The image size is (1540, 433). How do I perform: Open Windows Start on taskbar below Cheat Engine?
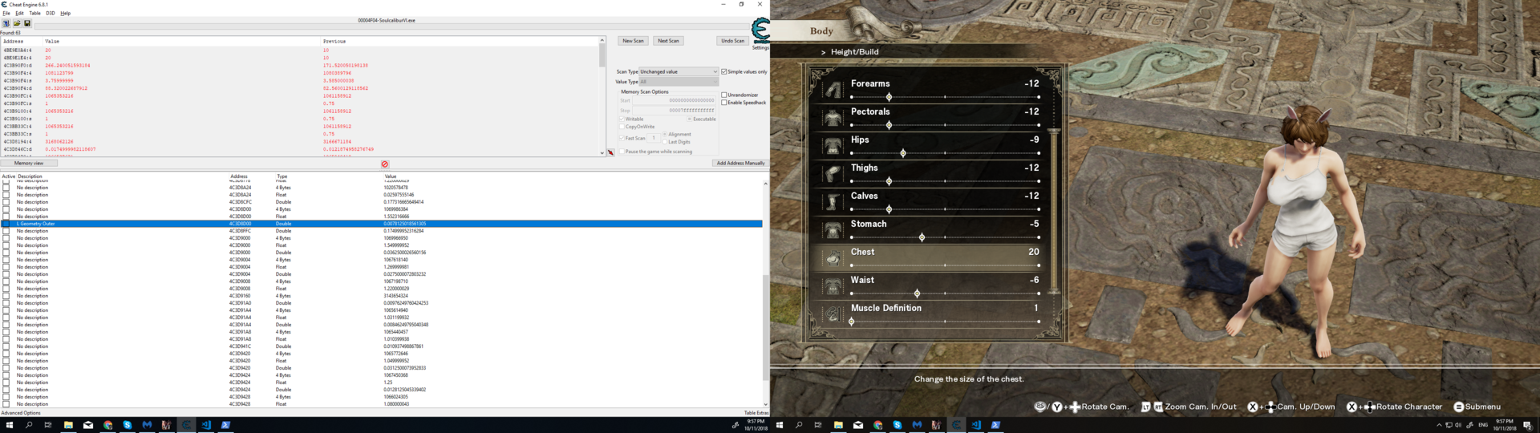point(10,425)
